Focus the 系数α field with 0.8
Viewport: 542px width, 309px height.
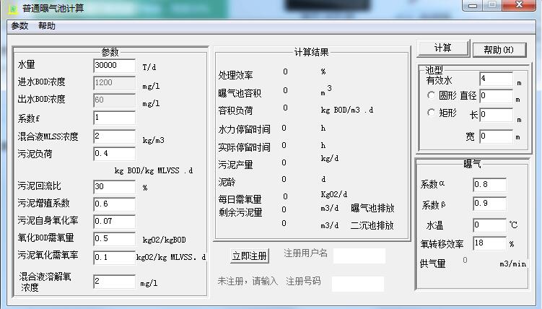click(x=489, y=185)
